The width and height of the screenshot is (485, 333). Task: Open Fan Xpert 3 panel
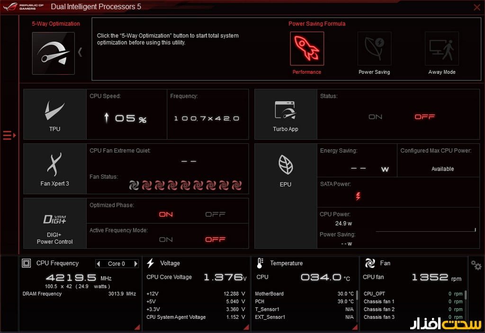pyautogui.click(x=55, y=169)
